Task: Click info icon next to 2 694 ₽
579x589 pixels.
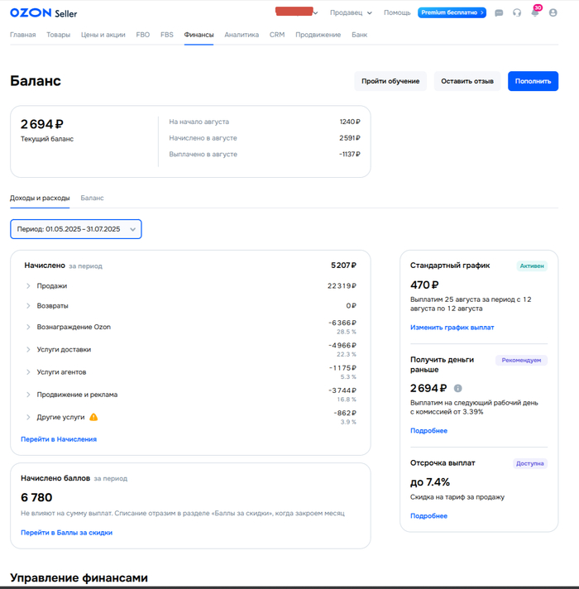Action: point(457,388)
